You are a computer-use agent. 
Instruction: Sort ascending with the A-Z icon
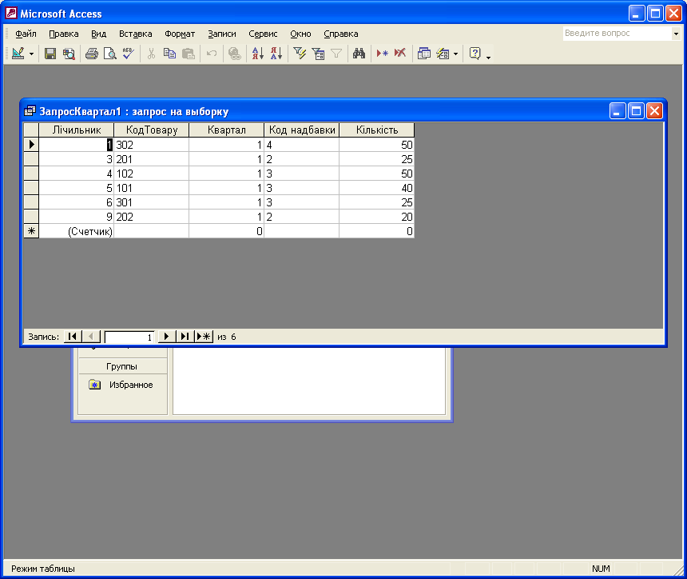click(x=257, y=54)
